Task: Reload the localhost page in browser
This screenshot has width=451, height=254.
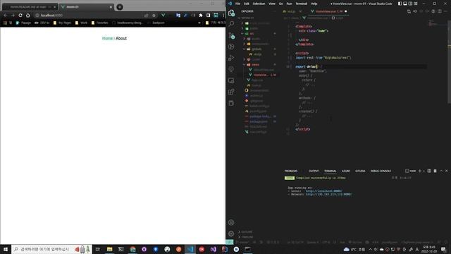Action: (20, 16)
